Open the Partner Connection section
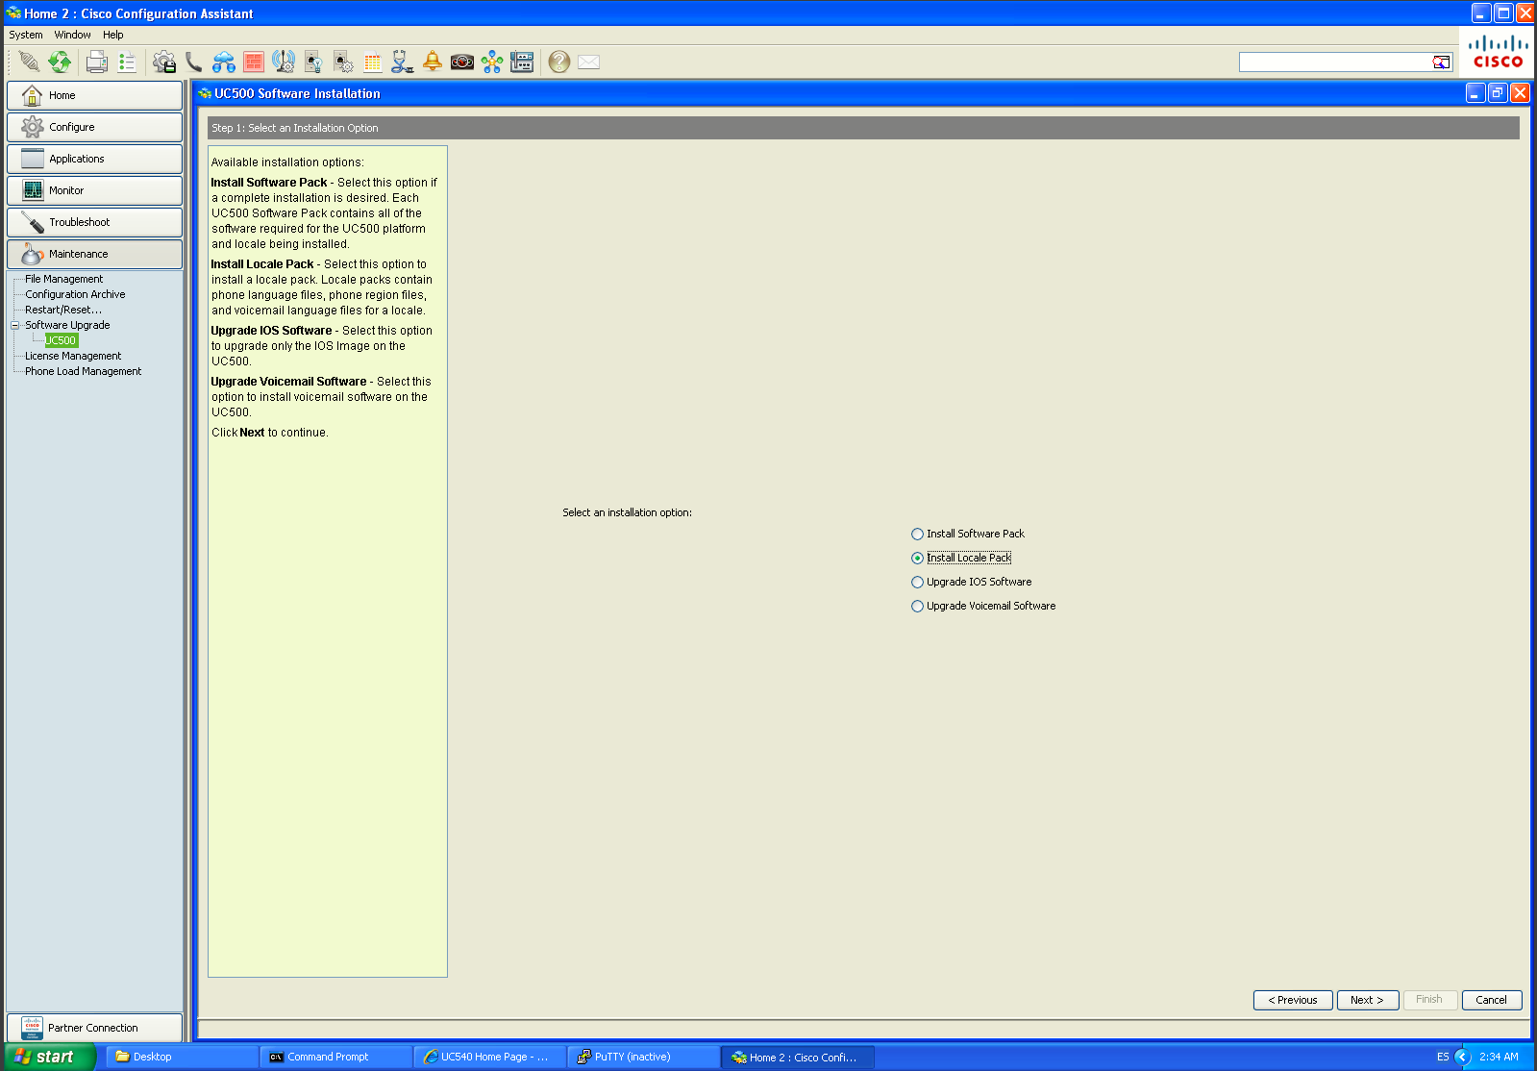This screenshot has height=1071, width=1537. click(94, 1028)
